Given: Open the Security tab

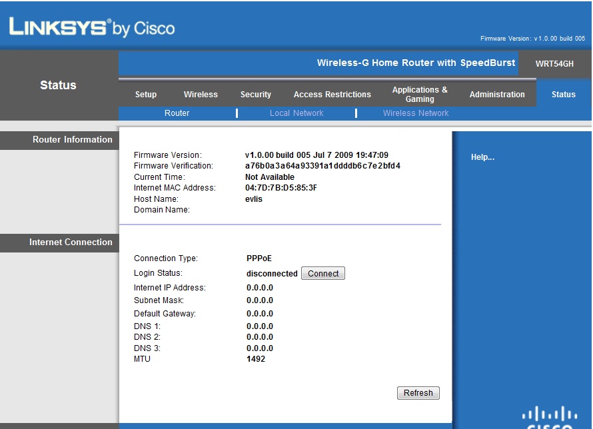Looking at the screenshot, I should click(256, 95).
